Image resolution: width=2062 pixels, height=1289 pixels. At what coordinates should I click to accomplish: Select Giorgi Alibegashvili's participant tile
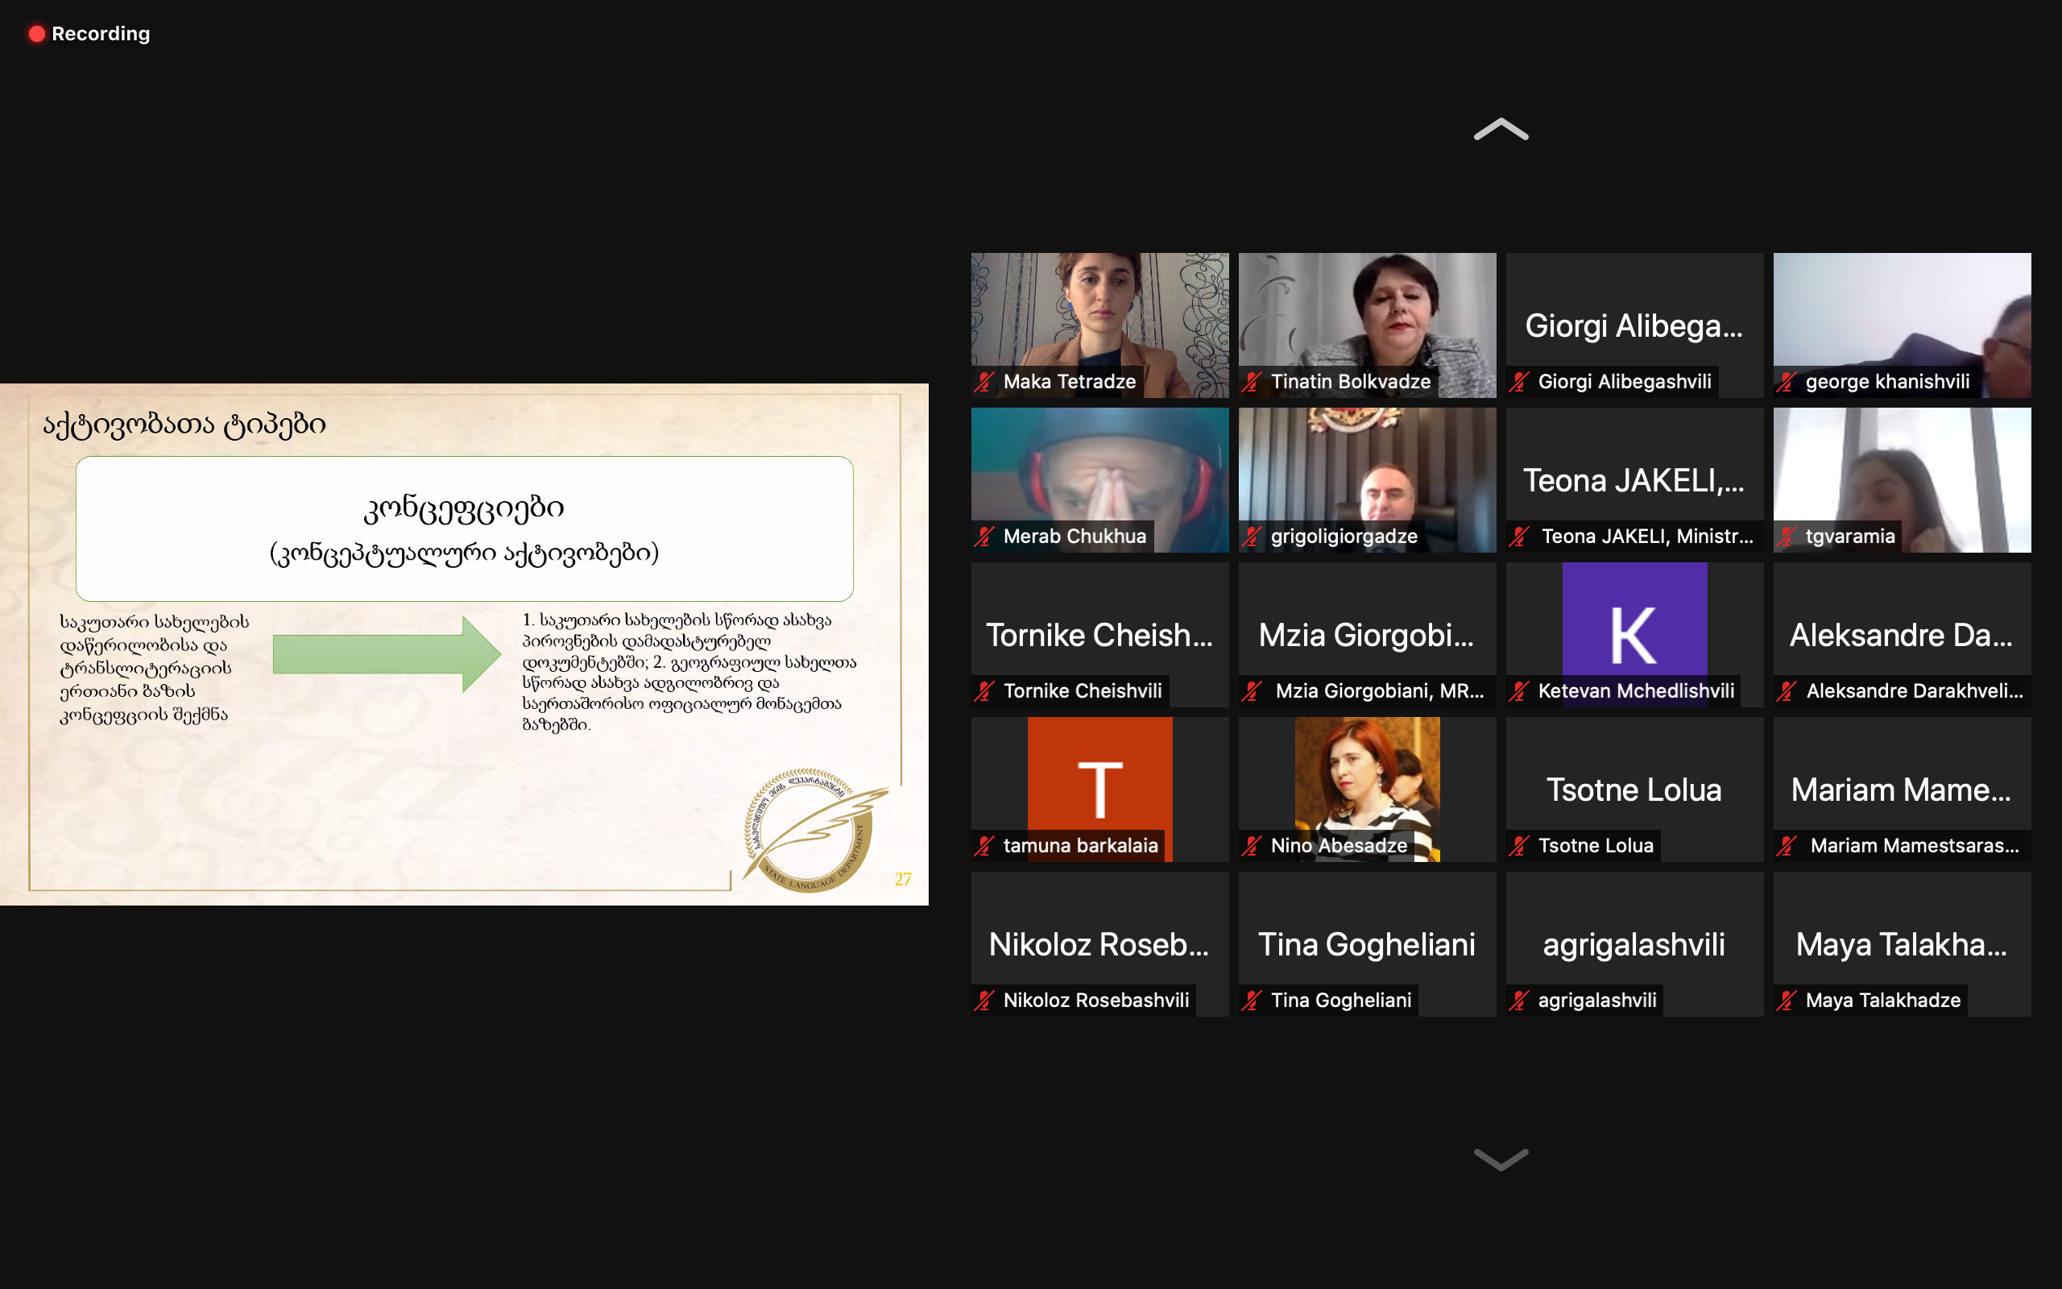pos(1633,325)
